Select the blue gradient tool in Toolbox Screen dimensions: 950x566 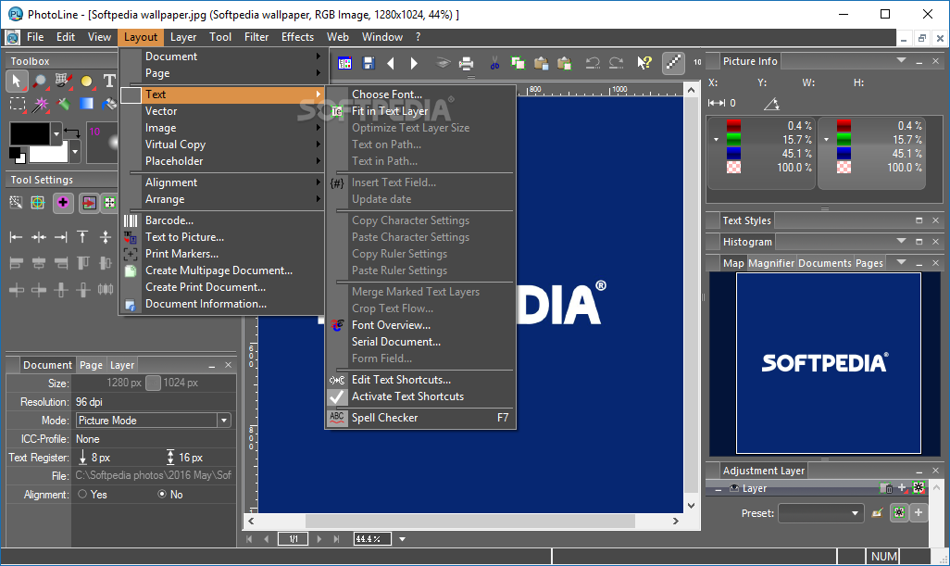87,104
